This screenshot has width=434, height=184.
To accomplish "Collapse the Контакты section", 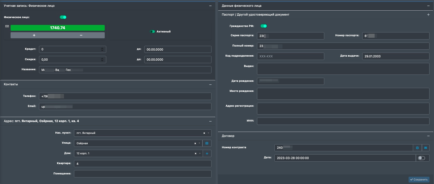I will [x=210, y=85].
